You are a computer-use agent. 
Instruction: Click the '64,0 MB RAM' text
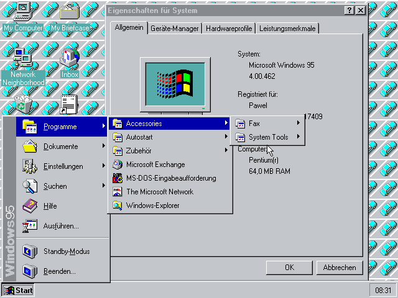[x=269, y=171]
